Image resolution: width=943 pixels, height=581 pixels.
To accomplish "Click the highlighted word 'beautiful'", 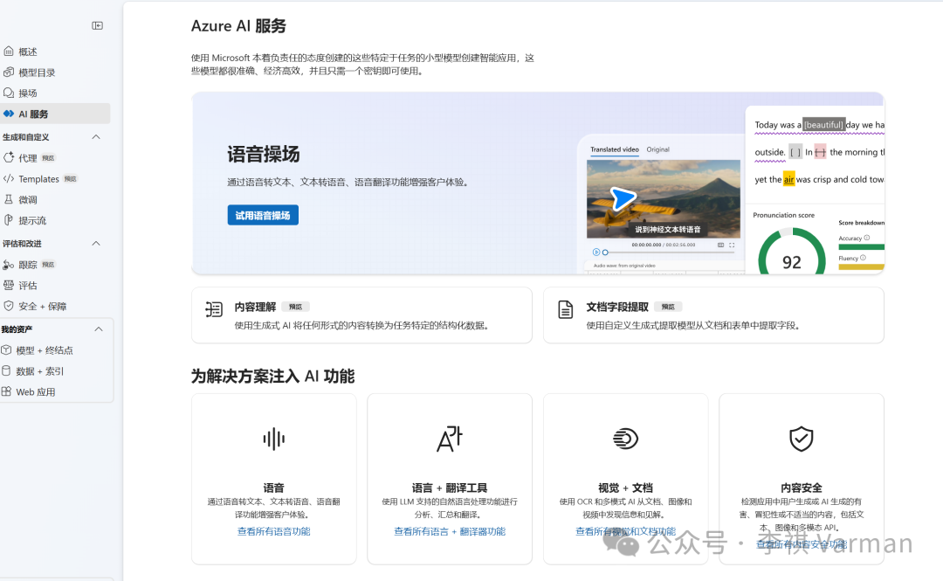I will coord(824,125).
